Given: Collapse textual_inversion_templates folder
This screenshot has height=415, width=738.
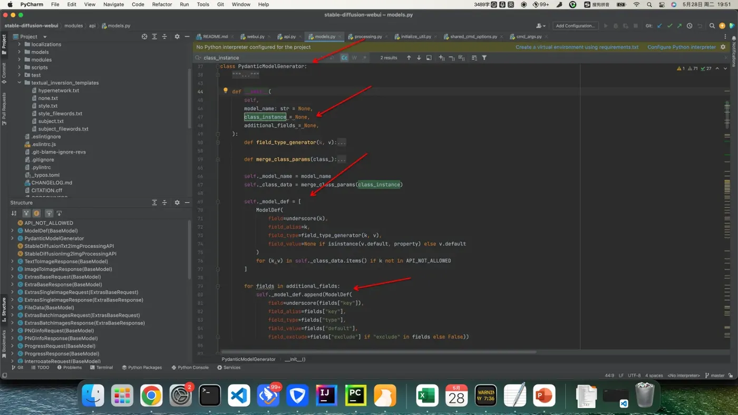Looking at the screenshot, I should 20,83.
